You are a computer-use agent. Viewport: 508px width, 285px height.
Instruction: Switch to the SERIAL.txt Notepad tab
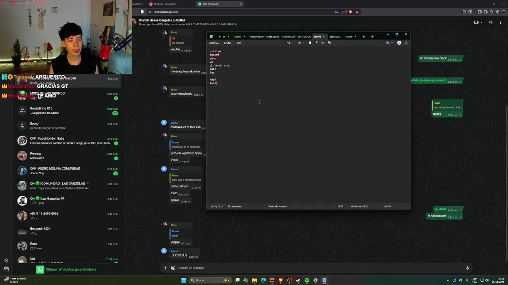[335, 36]
